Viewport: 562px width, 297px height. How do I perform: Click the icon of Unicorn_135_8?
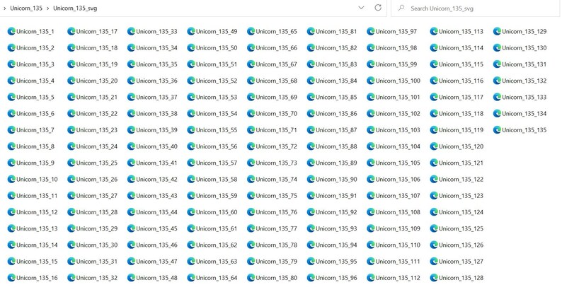pos(11,146)
